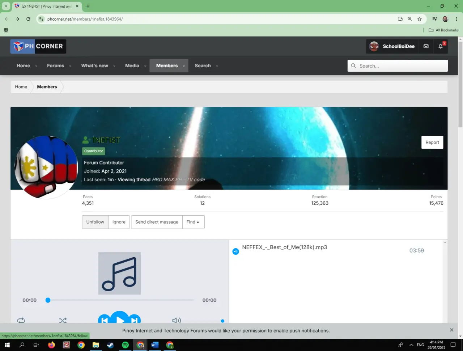Click the volume slider handle
This screenshot has width=463, height=351.
pyautogui.click(x=222, y=321)
